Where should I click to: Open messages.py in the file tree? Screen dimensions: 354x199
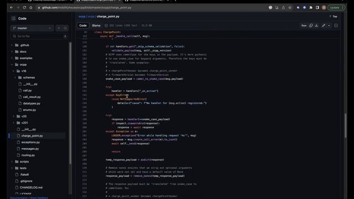coord(30,149)
